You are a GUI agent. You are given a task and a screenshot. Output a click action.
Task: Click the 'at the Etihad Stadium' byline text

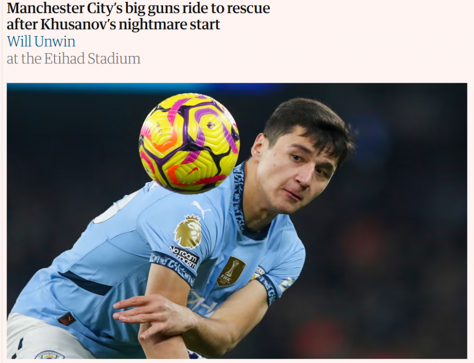tap(74, 59)
